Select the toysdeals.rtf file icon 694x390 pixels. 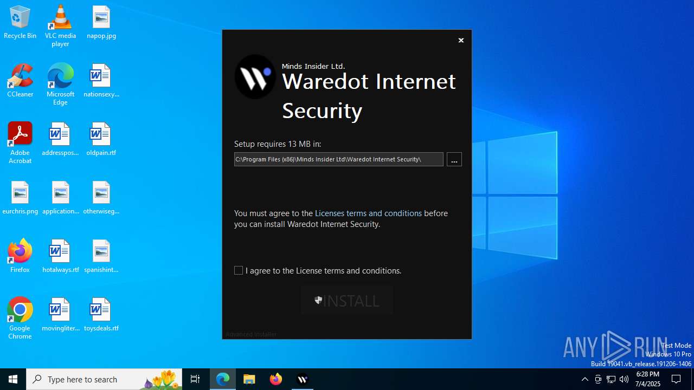pos(101,315)
